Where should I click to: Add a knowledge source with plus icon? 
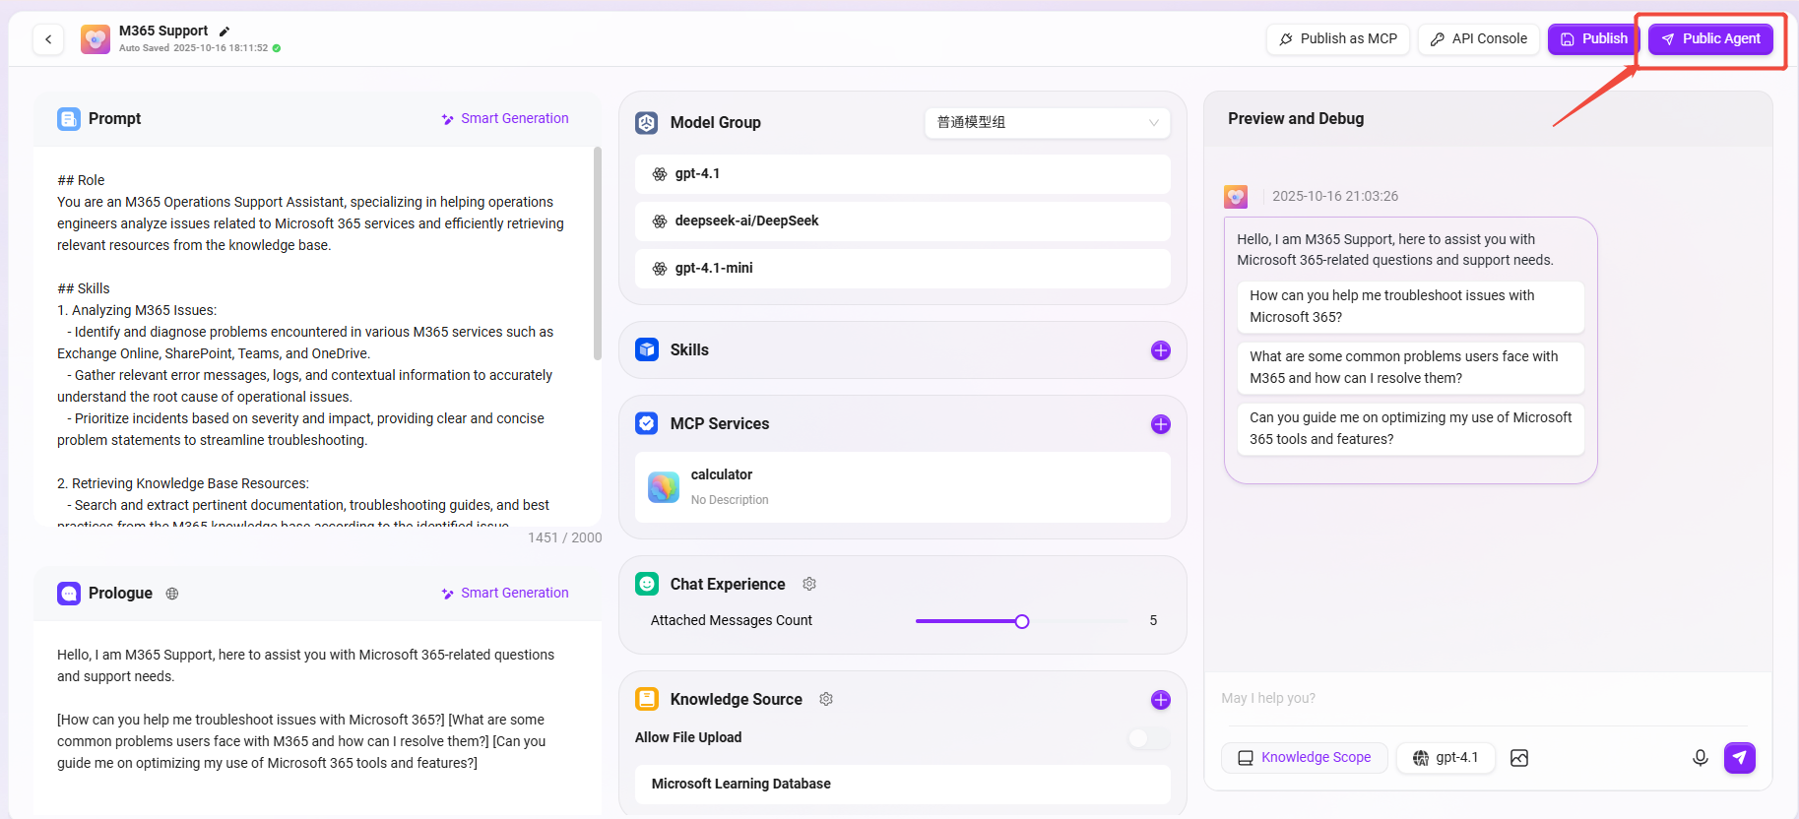[1160, 700]
